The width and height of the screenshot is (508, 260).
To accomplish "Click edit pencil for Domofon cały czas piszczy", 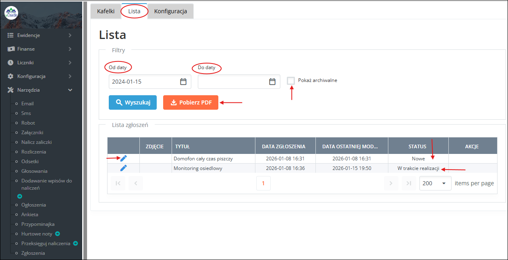I will [124, 158].
